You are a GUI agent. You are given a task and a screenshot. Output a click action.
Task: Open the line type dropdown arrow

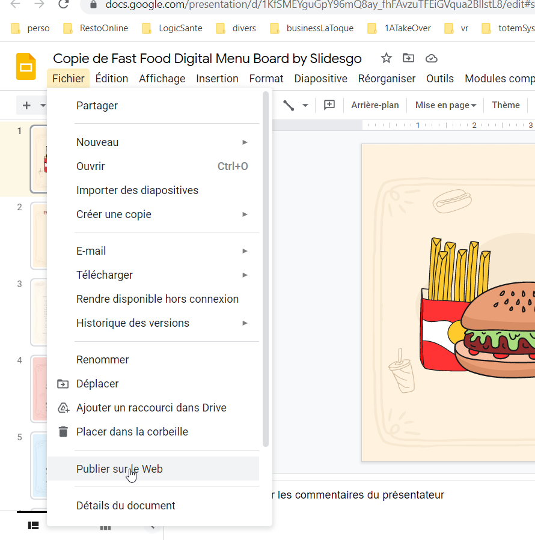click(x=305, y=105)
